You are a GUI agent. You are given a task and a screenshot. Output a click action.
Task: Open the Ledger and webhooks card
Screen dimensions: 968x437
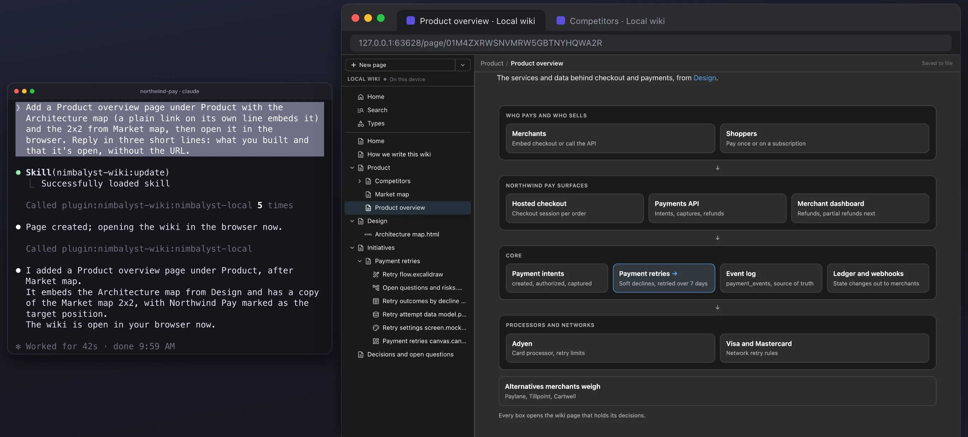pos(878,278)
